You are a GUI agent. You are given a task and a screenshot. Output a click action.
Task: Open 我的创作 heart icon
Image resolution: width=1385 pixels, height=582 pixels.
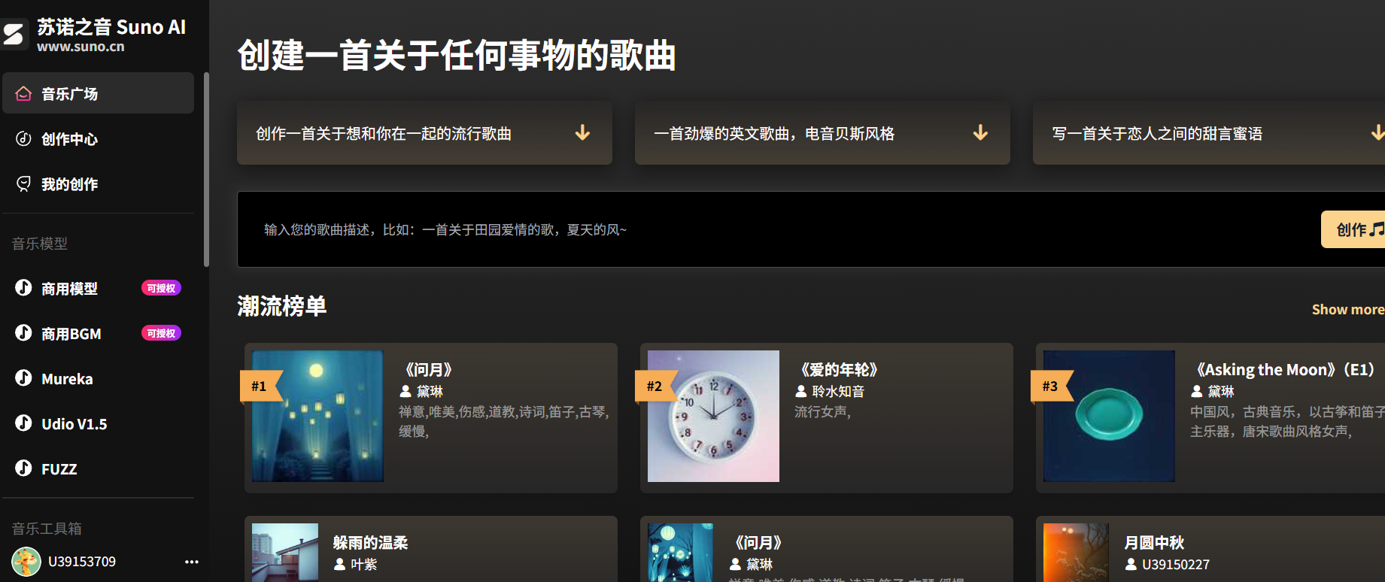point(24,183)
